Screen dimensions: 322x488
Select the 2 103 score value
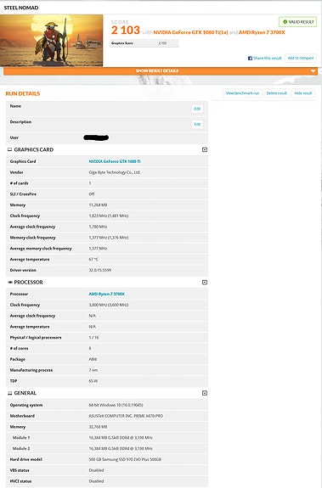tap(126, 31)
